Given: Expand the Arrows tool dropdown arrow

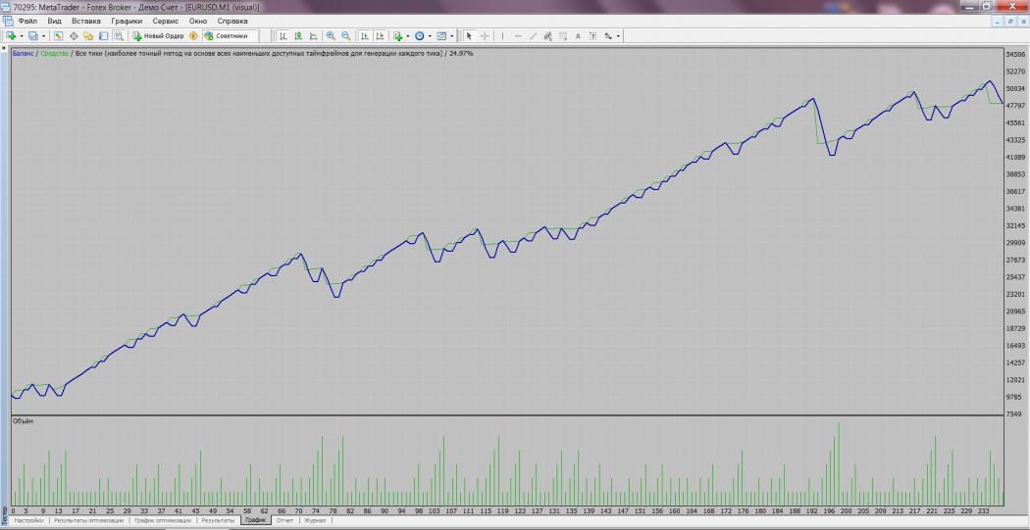Looking at the screenshot, I should [x=618, y=36].
